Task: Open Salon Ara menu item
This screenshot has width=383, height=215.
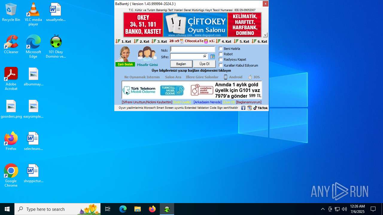Action: (173, 77)
